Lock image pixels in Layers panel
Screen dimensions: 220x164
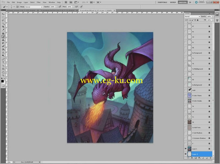point(193,20)
